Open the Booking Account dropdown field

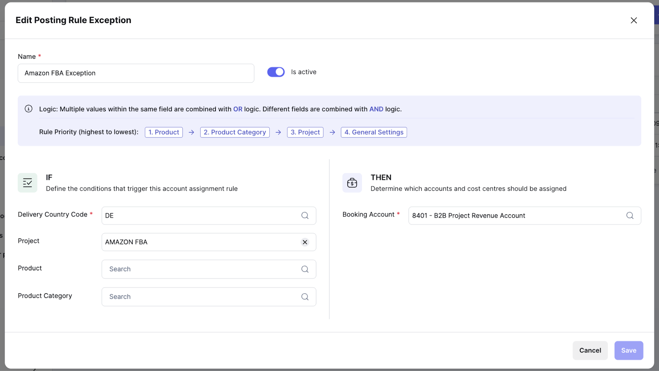(x=515, y=216)
